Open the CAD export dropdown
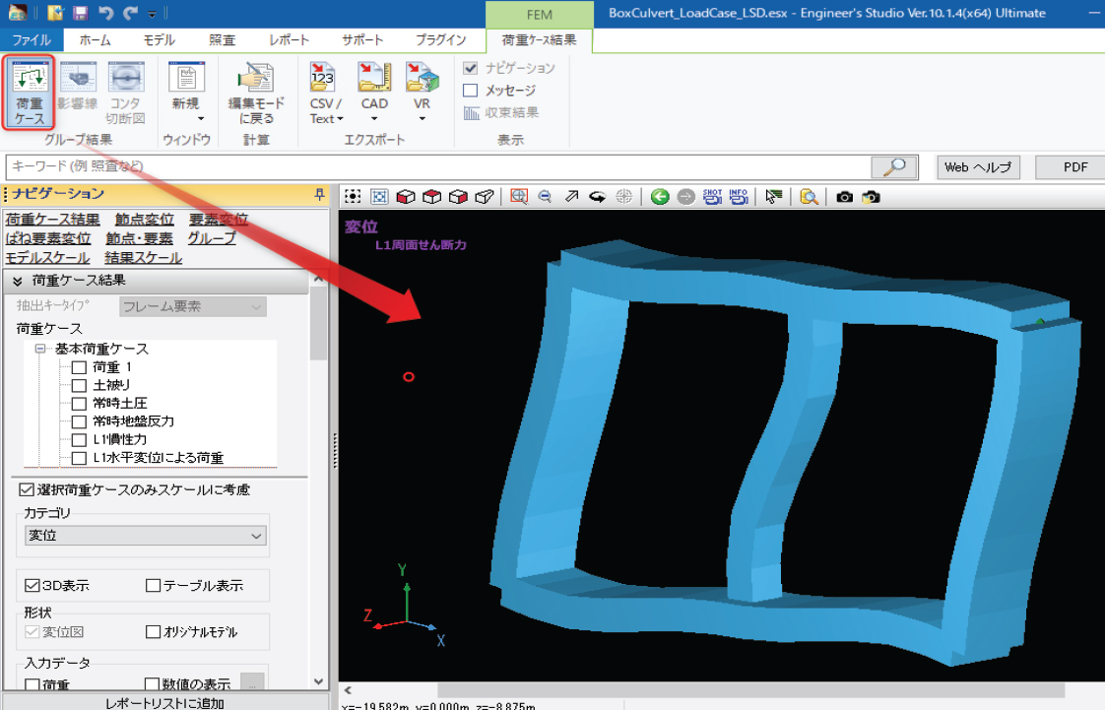This screenshot has height=710, width=1105. 374,118
